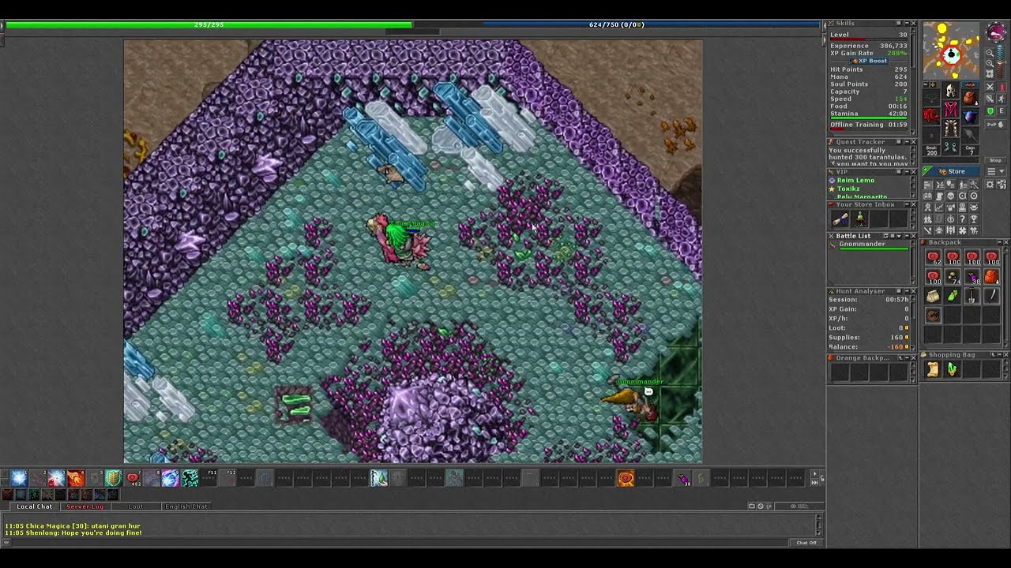The image size is (1011, 568).
Task: Select the red weapon in hand slot
Action: 930,116
